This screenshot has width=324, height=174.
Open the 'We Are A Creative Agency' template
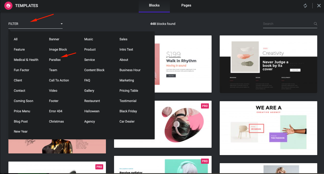click(x=268, y=128)
